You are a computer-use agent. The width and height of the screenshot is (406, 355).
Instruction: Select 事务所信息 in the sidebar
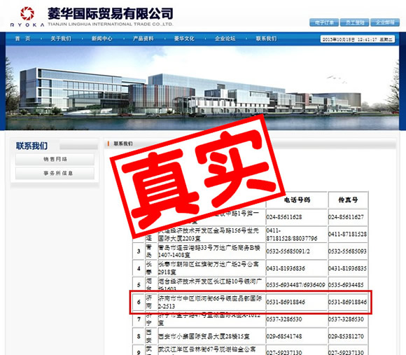pyautogui.click(x=55, y=173)
